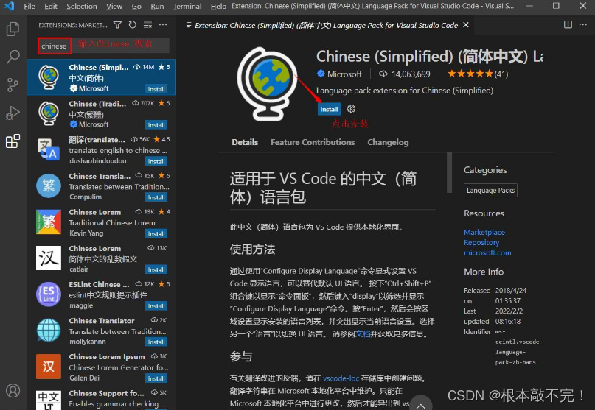
Task: Open the View menu
Action: 114,7
